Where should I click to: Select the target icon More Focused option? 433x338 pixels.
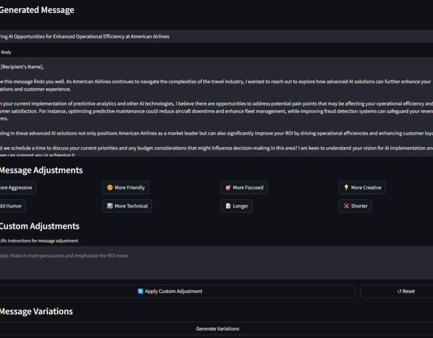(244, 187)
